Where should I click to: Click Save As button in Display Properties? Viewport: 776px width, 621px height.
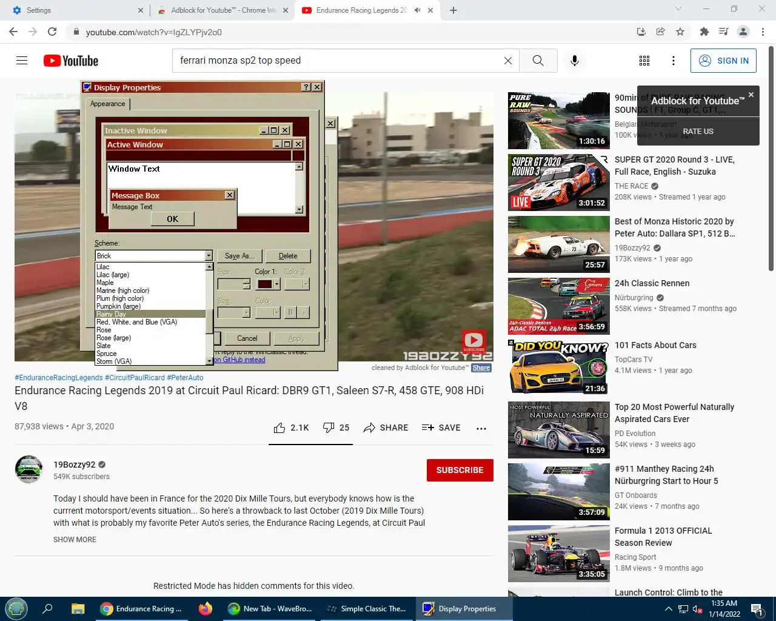tap(239, 256)
